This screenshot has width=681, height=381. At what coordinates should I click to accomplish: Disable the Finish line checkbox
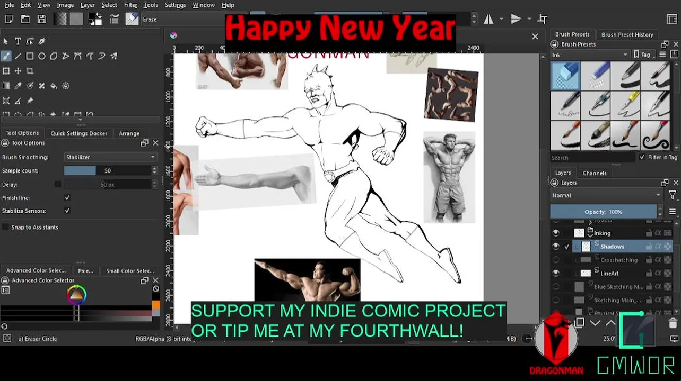pos(67,197)
